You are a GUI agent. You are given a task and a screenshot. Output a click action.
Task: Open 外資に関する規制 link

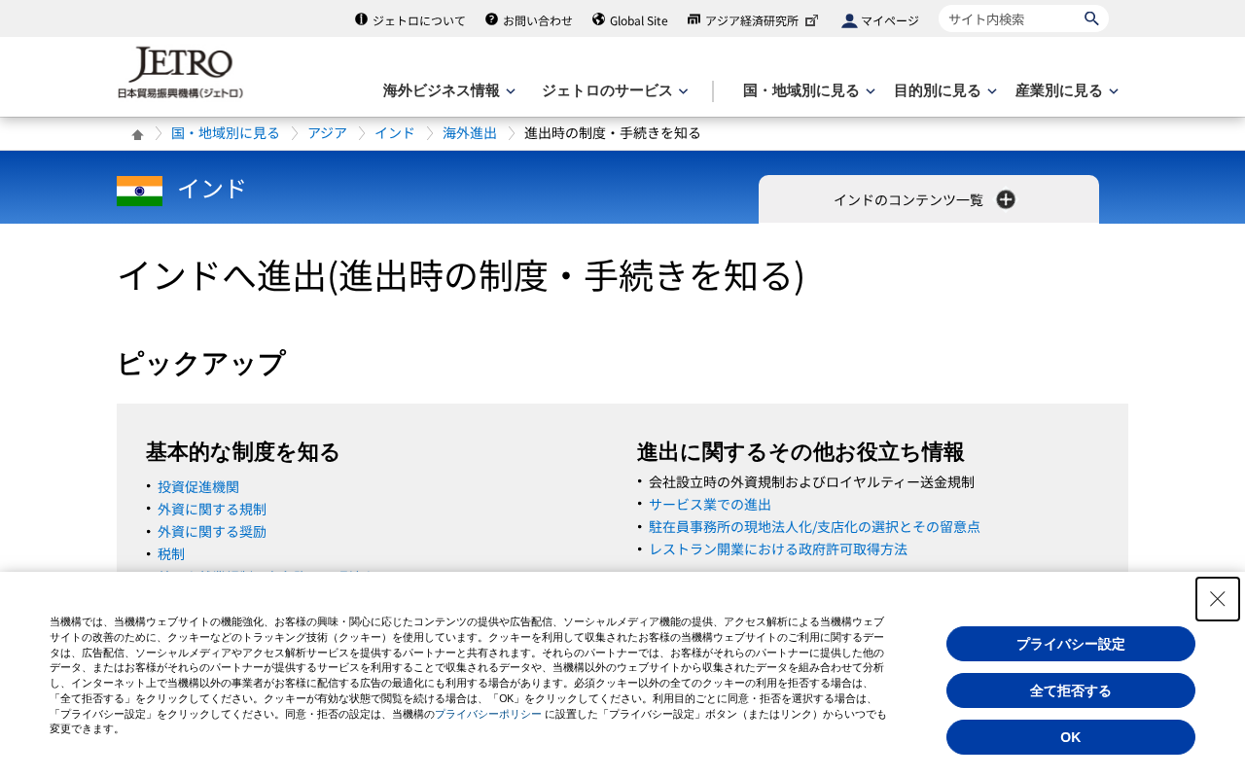pyautogui.click(x=212, y=510)
